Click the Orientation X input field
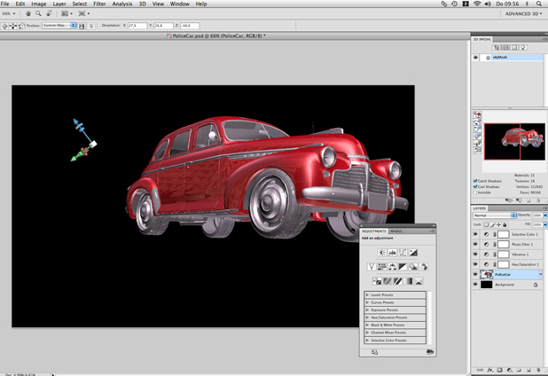 pos(137,26)
